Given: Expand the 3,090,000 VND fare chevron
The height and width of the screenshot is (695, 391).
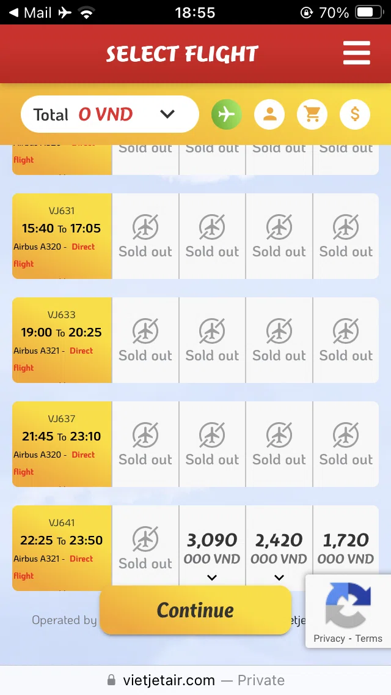Looking at the screenshot, I should [x=212, y=578].
